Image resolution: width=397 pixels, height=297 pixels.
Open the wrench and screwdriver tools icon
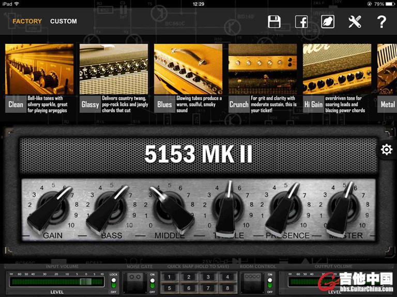click(x=355, y=22)
